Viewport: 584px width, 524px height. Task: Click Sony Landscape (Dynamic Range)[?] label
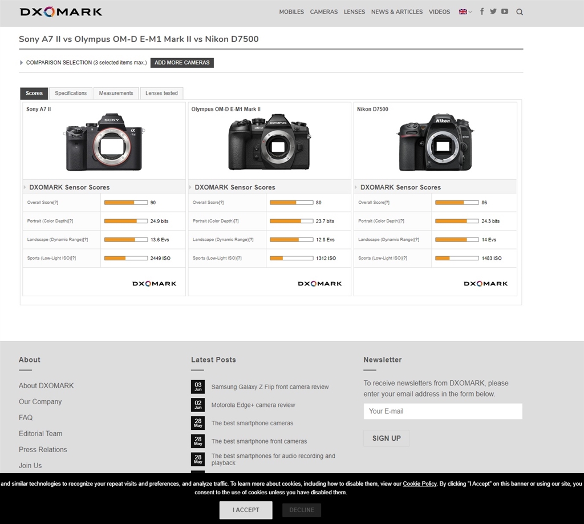[58, 240]
